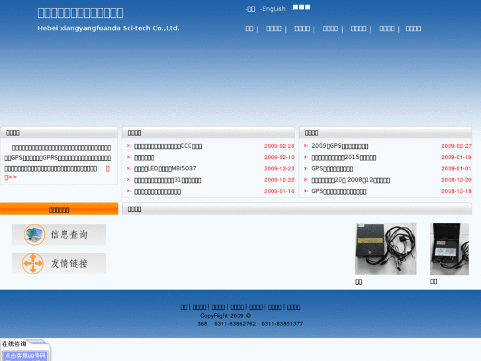Click the orange banner header in the left sidebar

[59, 209]
